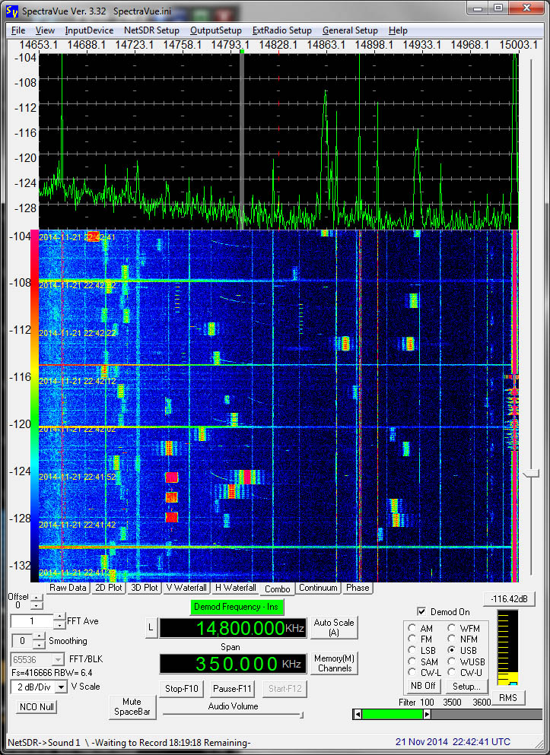
Task: Click the Demod Frequency - Ins button
Action: (236, 607)
